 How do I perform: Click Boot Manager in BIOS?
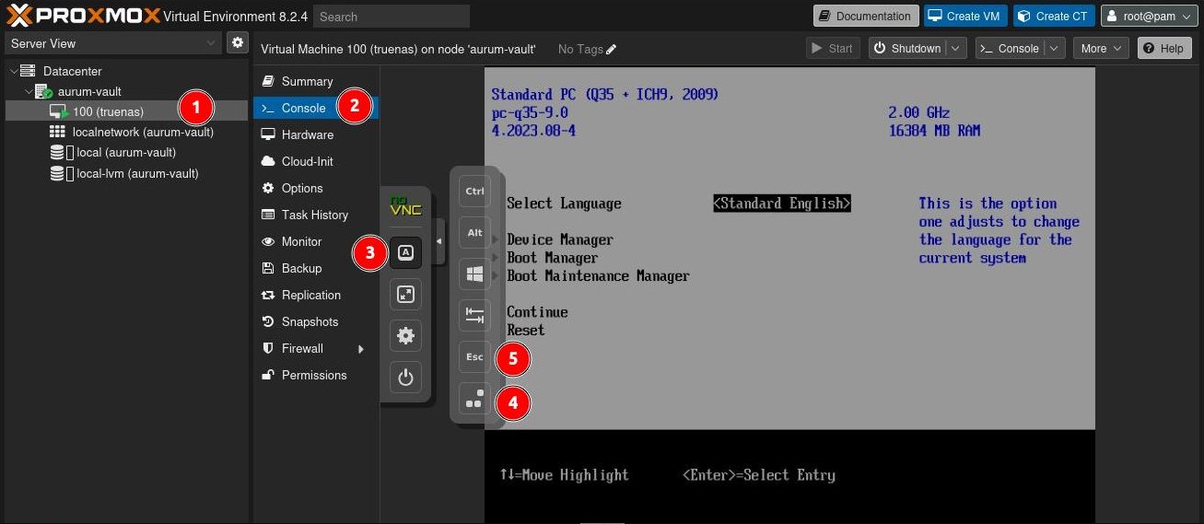pos(553,258)
